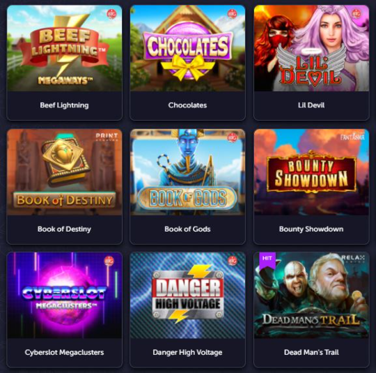Select the Danger High Voltage title label
Screen dimensions: 376x373
[x=187, y=352]
